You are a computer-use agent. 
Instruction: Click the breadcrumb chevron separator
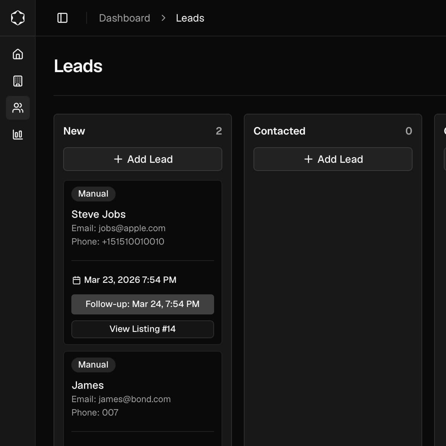(x=163, y=18)
